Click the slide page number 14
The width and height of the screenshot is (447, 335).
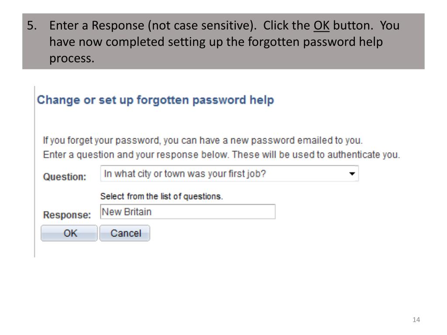(x=416, y=320)
